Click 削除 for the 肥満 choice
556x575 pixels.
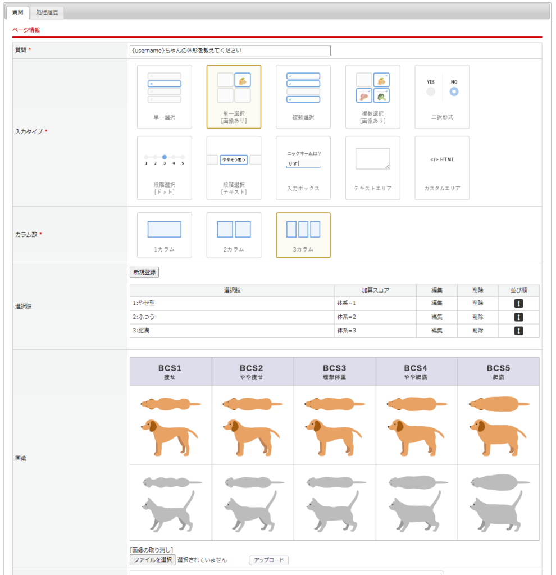(477, 331)
